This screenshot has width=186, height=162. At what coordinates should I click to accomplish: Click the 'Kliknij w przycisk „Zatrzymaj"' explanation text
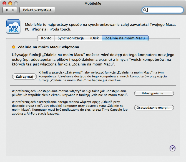coord(103,76)
